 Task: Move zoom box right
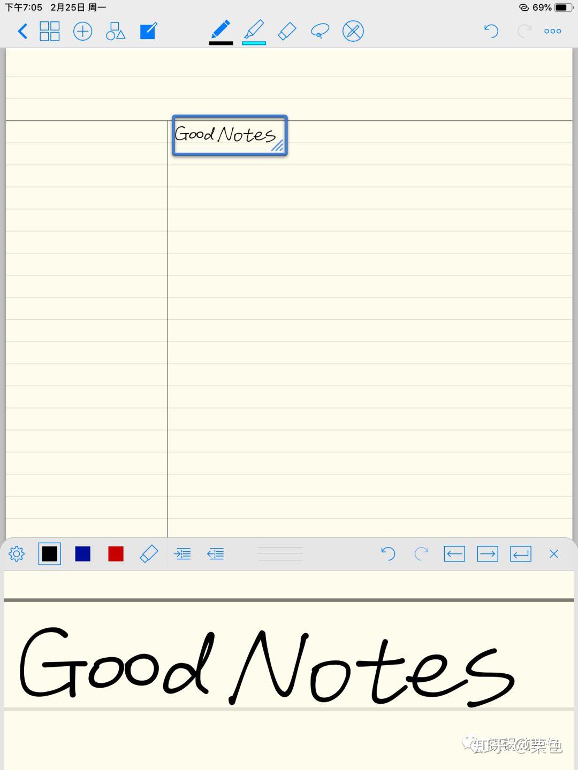click(x=488, y=554)
